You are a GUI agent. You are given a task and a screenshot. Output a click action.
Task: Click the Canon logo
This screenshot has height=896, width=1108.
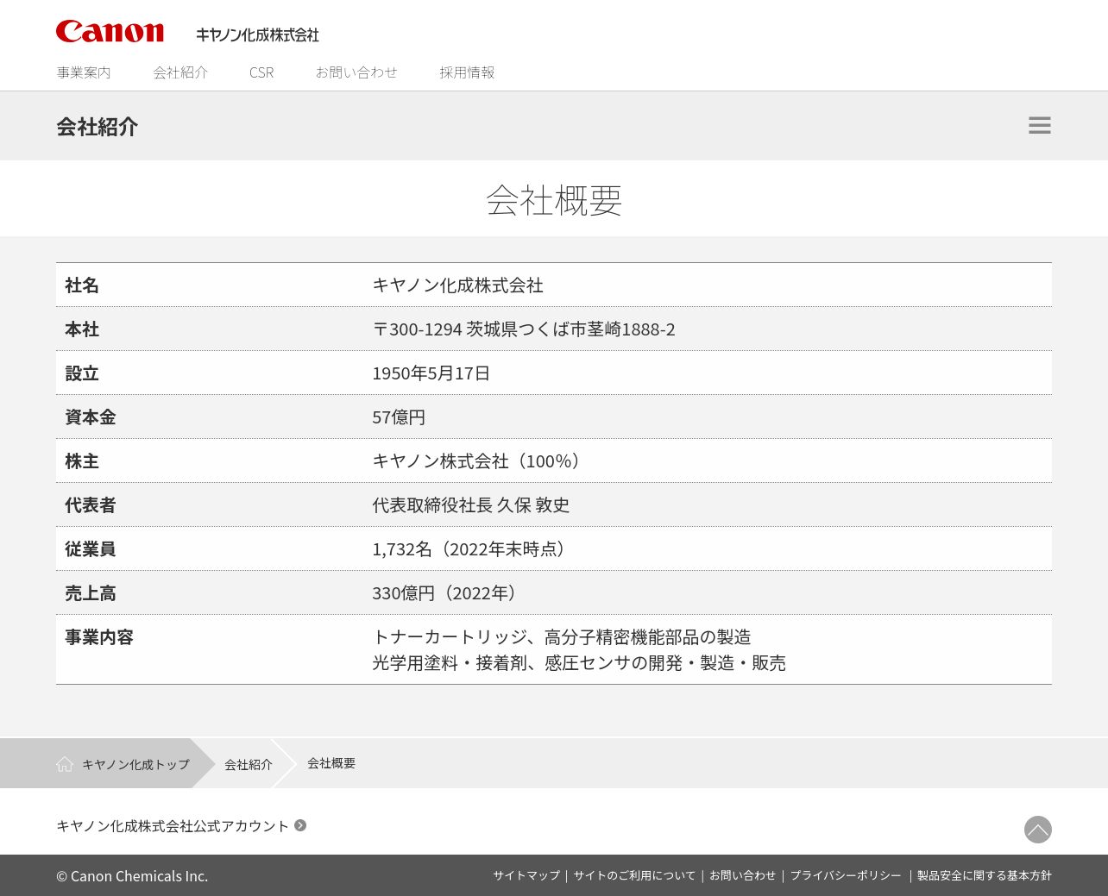(110, 32)
